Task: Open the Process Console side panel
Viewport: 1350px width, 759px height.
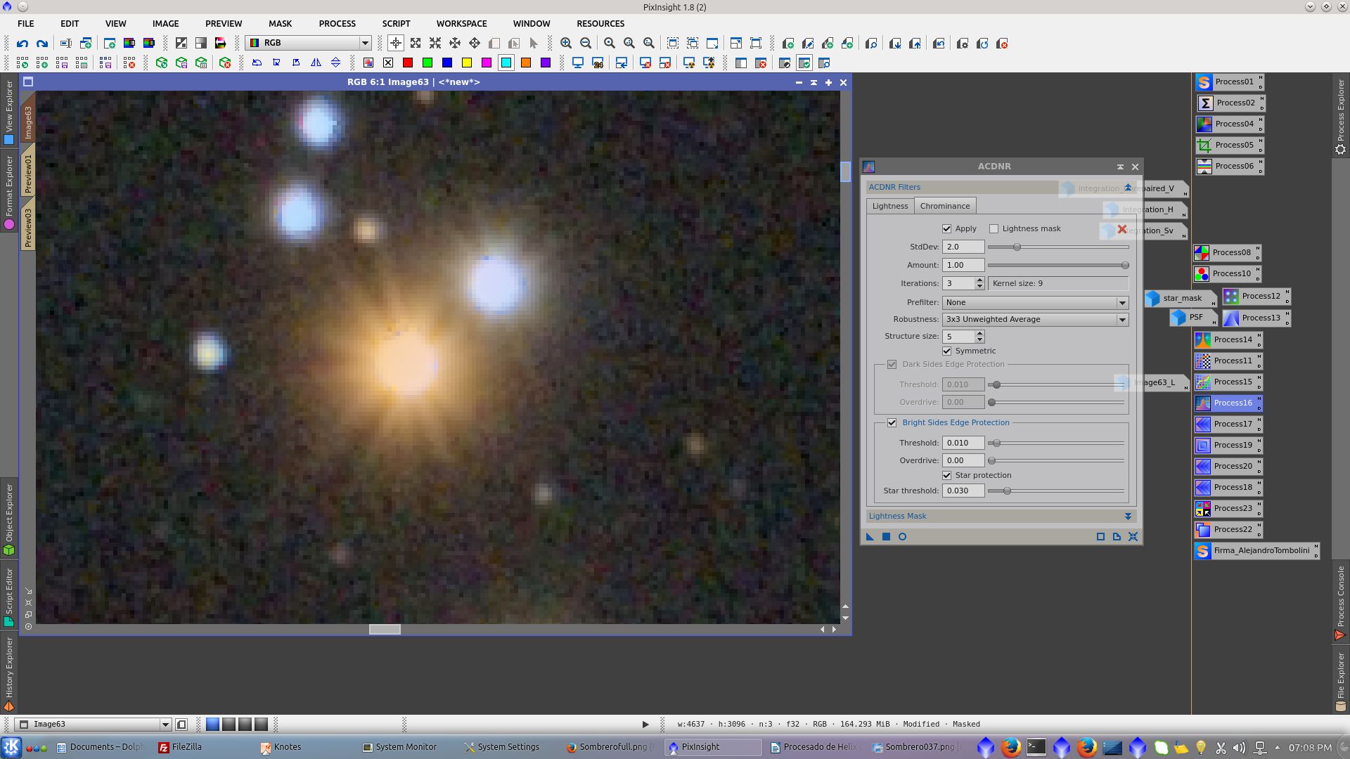Action: point(1340,603)
